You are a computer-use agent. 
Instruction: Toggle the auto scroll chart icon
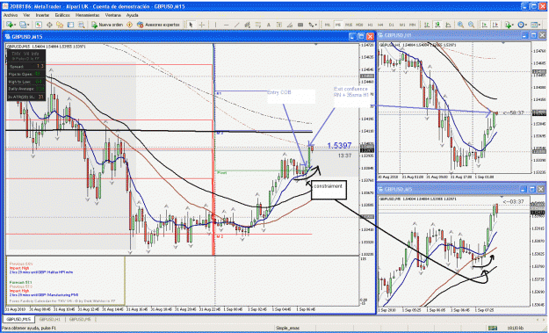(485, 25)
